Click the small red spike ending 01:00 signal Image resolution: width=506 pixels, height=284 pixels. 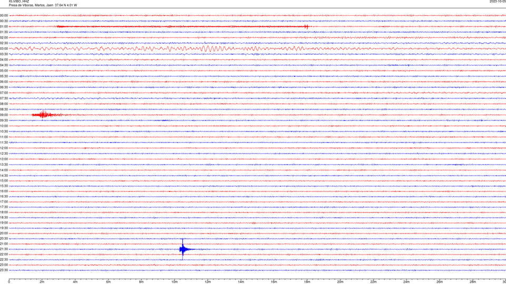coord(307,27)
